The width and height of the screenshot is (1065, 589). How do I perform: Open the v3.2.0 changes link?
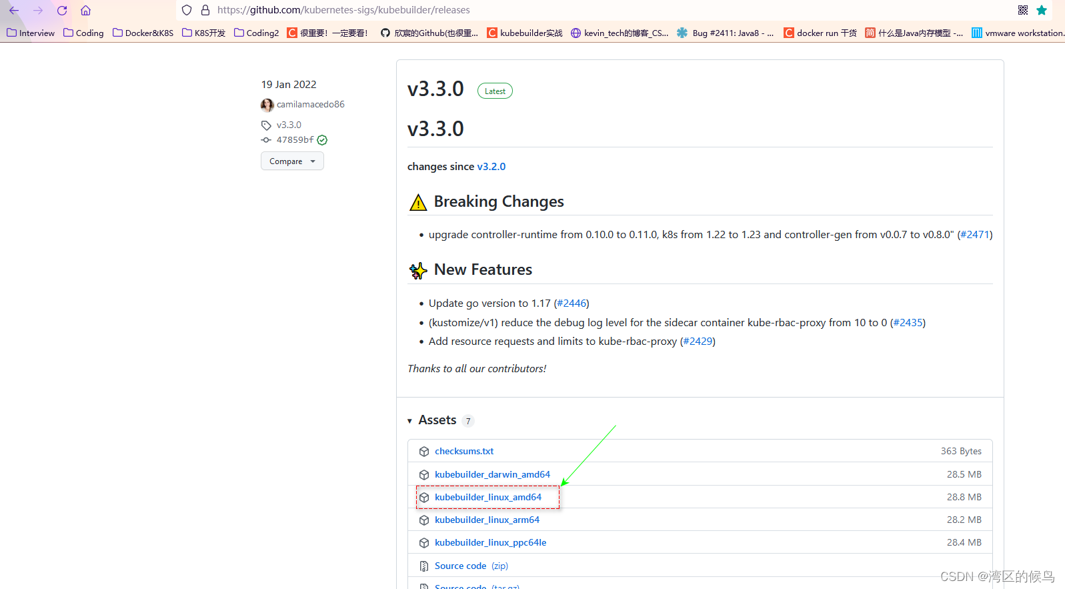click(491, 167)
